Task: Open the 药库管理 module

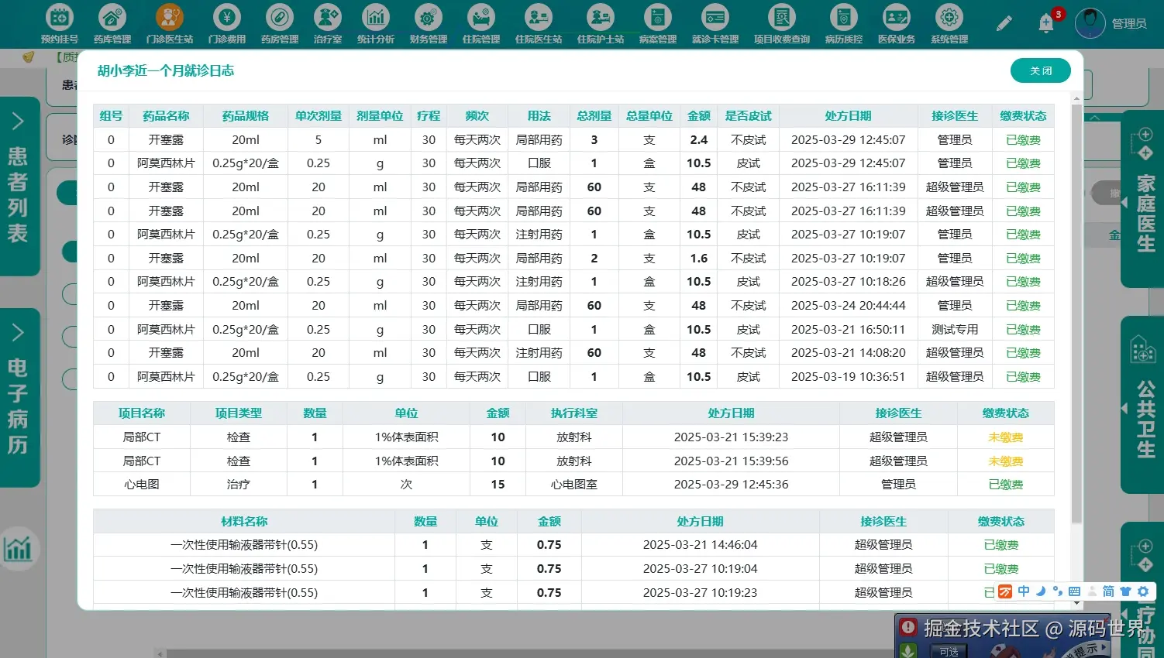Action: [113, 22]
